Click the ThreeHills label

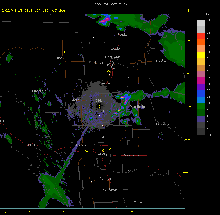[x=137, y=107]
